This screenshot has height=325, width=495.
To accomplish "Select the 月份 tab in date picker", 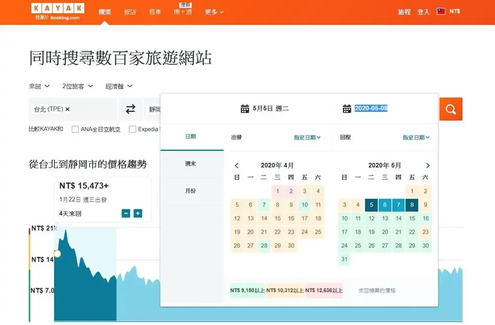I will [191, 191].
